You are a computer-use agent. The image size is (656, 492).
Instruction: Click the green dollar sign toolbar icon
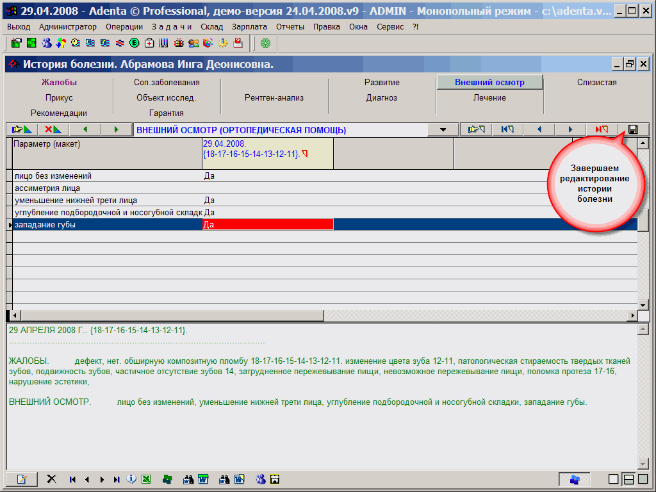(x=134, y=43)
